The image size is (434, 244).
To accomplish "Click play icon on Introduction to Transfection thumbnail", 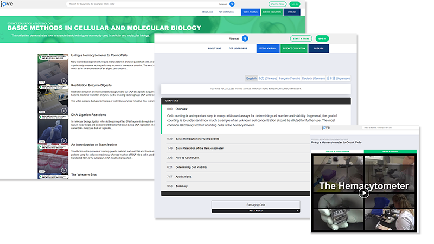I will [x=63, y=170].
